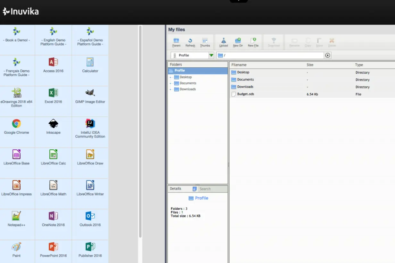
Task: Launch the Paint app
Action: pos(17,250)
